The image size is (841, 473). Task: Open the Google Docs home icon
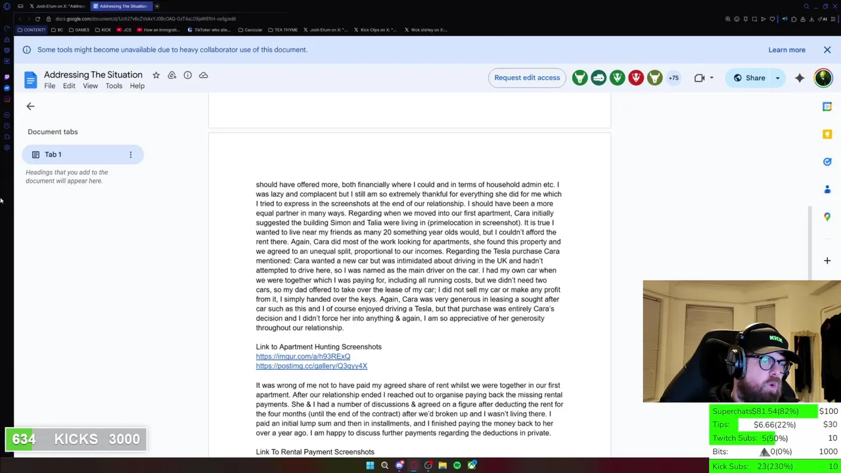click(30, 79)
